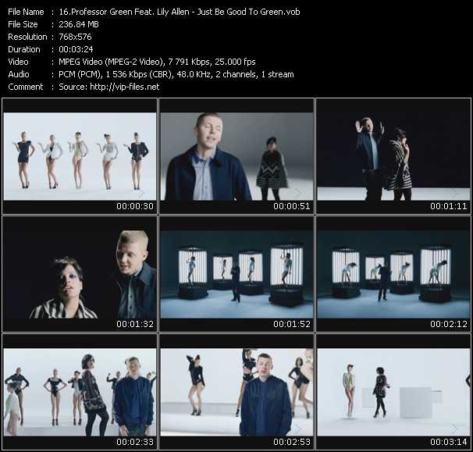473x452 pixels.
Task: Click the file size value 236.84 MB
Action: pyautogui.click(x=79, y=24)
